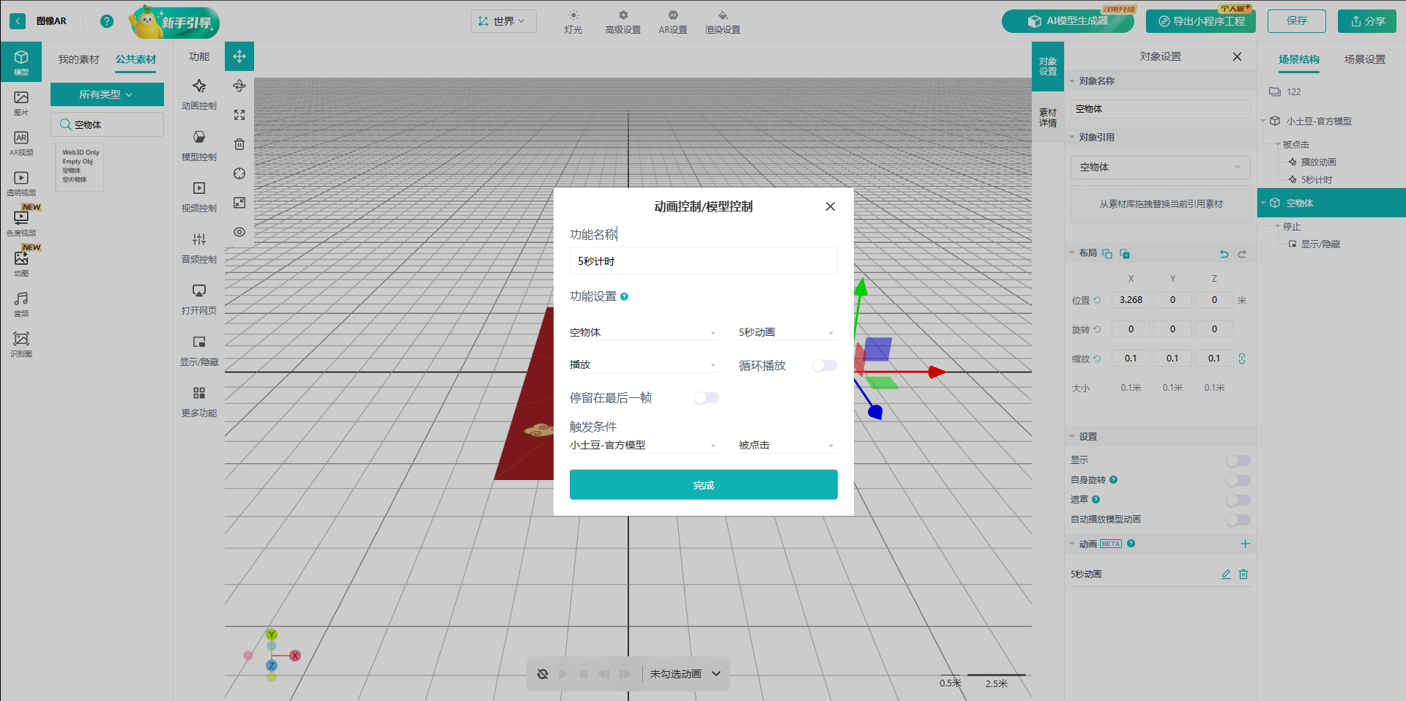Screen dimensions: 1406x701
Task: Add a new animation with plus icon
Action: [1245, 544]
